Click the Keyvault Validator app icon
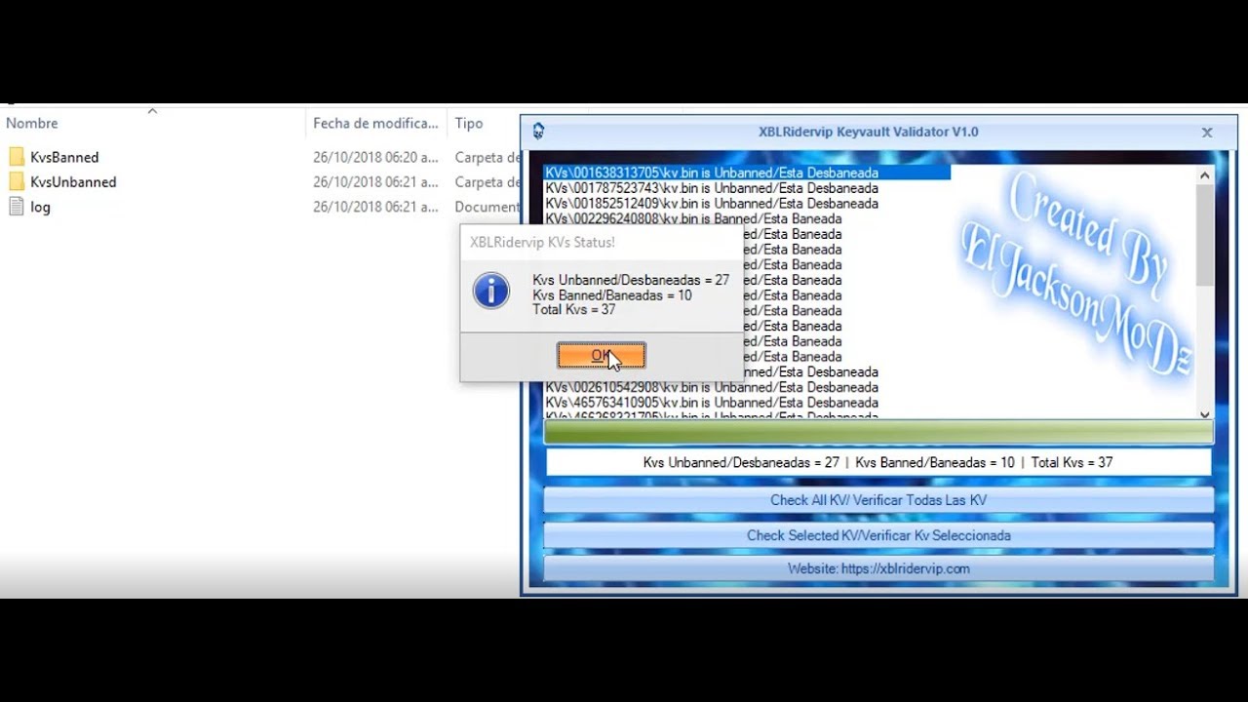 (538, 132)
